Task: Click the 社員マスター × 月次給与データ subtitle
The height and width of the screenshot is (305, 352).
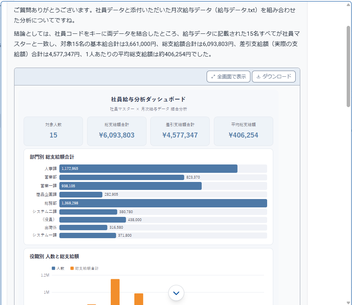Action: click(x=148, y=109)
